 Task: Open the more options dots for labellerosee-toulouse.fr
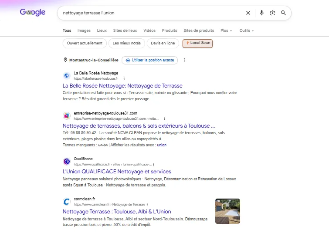point(124,78)
